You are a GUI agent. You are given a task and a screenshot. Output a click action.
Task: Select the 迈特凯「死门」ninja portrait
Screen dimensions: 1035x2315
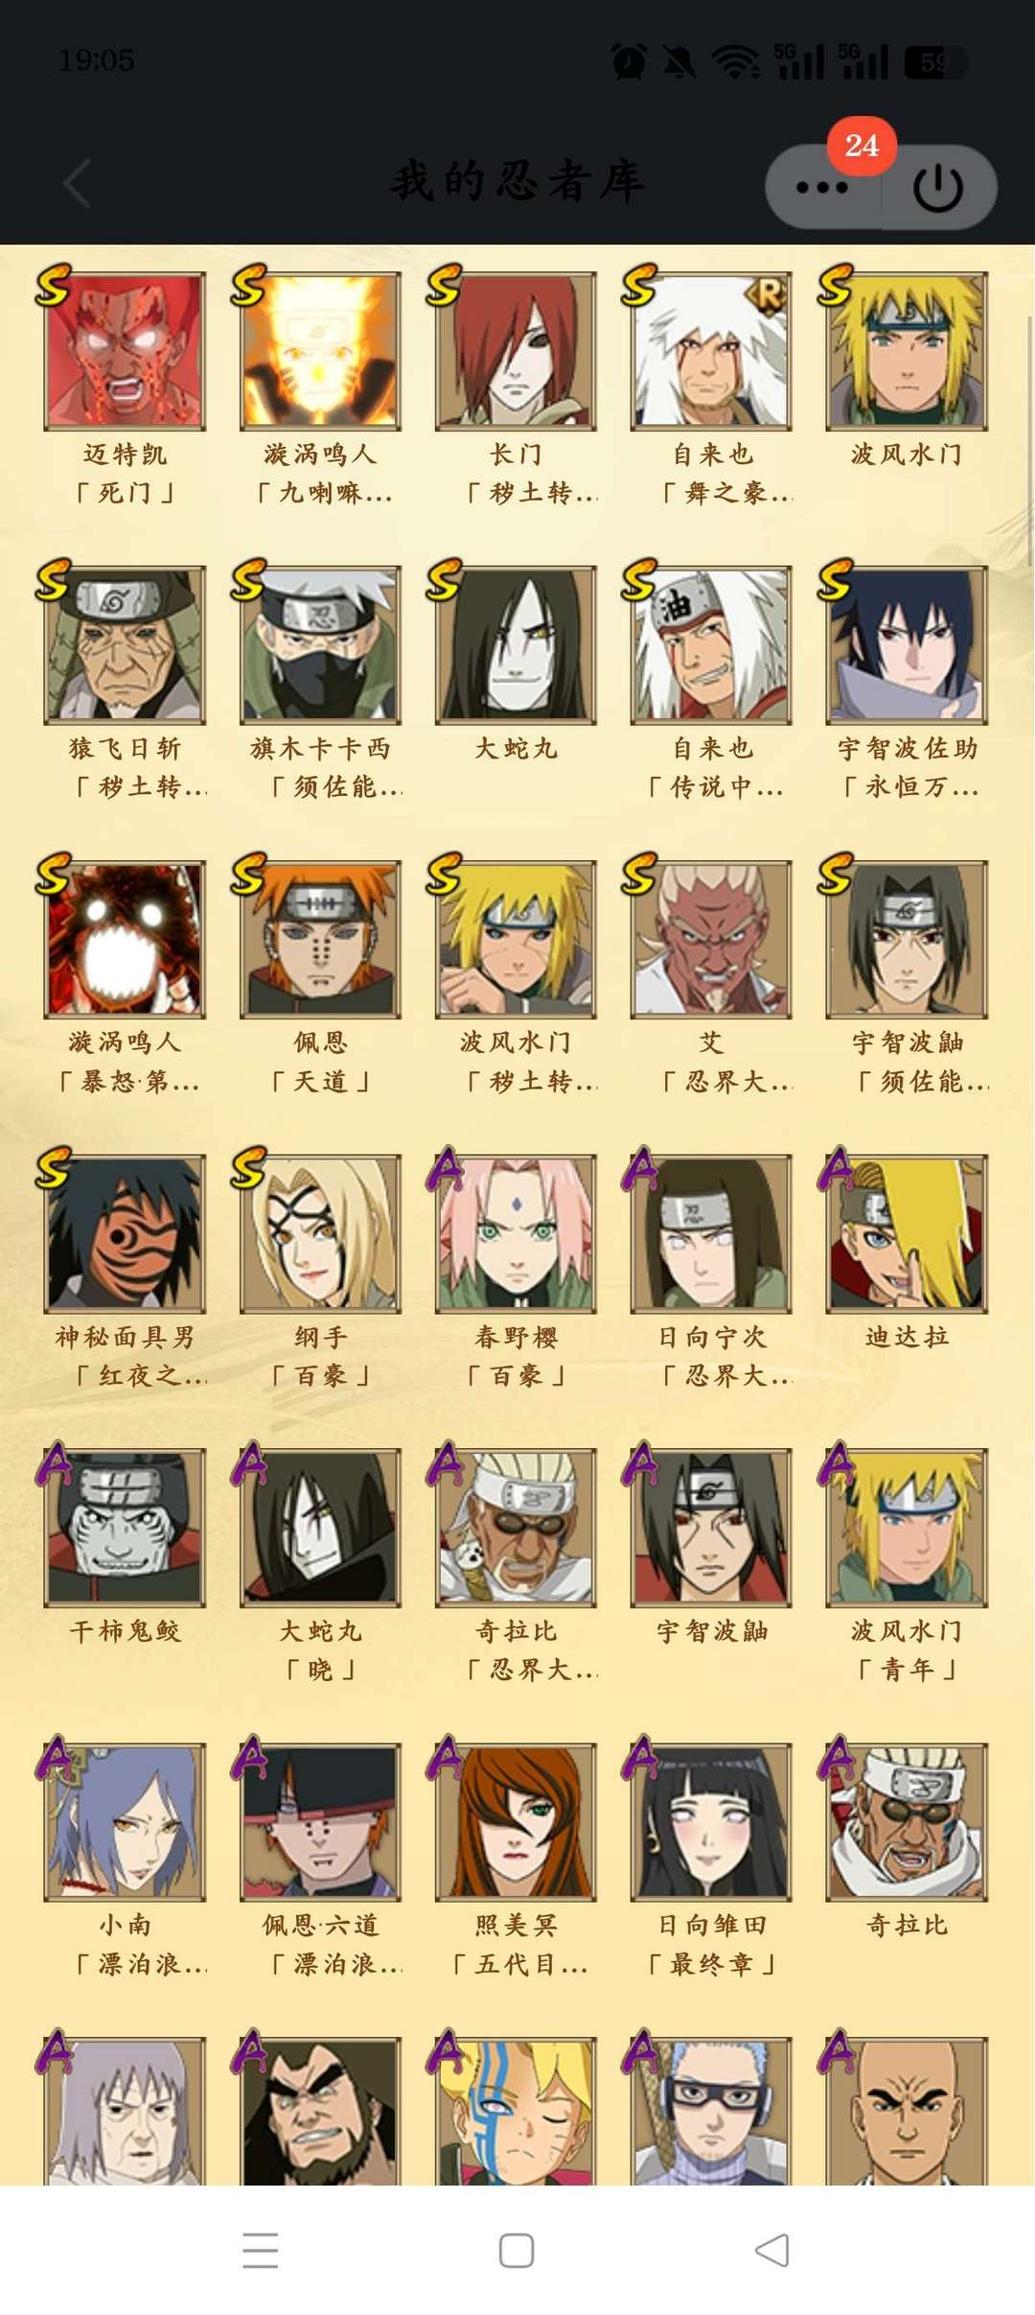pos(125,351)
